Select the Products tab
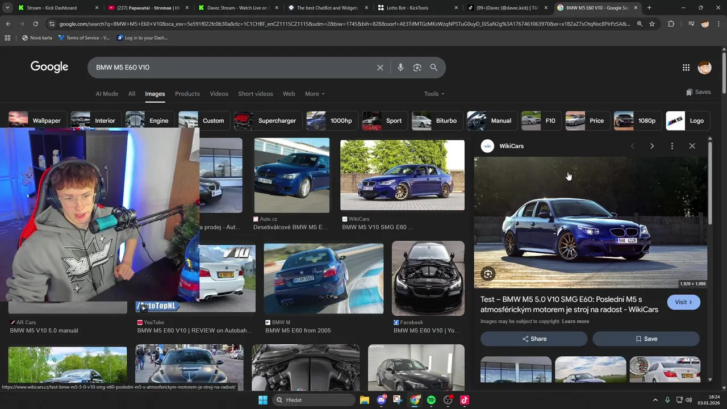Image resolution: width=727 pixels, height=409 pixels. 187,94
